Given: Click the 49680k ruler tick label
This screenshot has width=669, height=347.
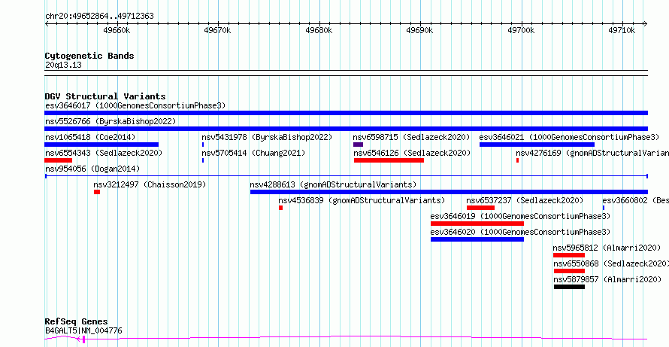Looking at the screenshot, I should click(319, 30).
